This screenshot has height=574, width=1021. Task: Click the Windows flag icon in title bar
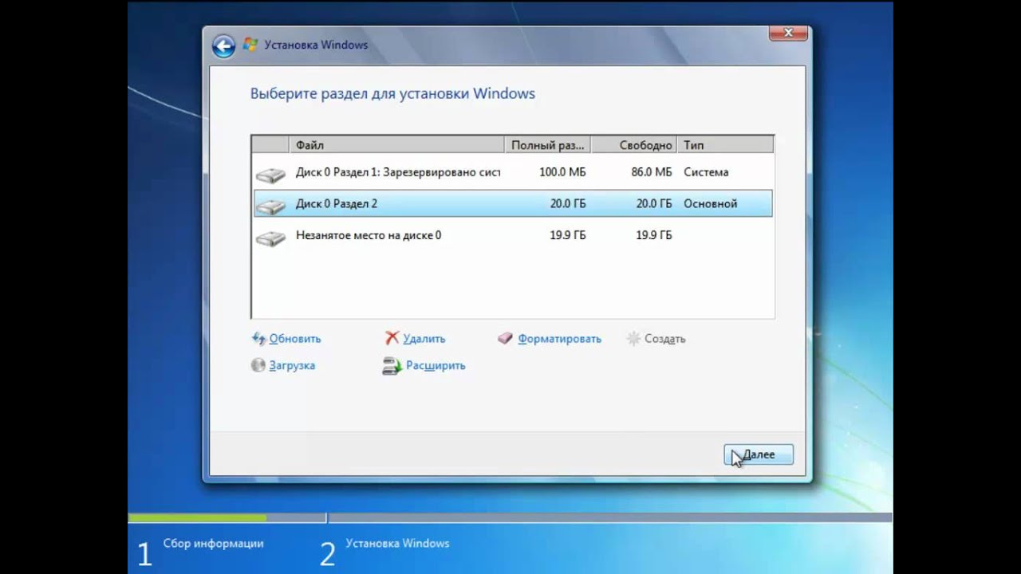tap(250, 45)
